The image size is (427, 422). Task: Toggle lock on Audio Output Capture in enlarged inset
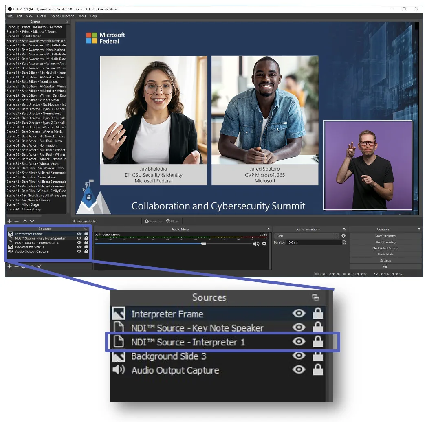pyautogui.click(x=318, y=370)
